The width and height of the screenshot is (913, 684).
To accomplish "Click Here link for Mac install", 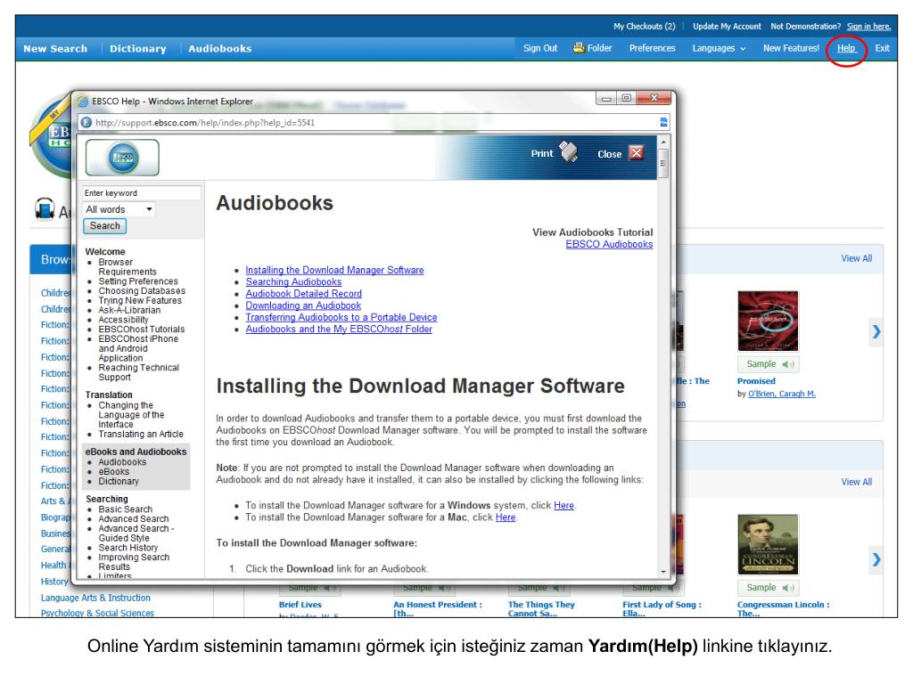I will click(506, 517).
